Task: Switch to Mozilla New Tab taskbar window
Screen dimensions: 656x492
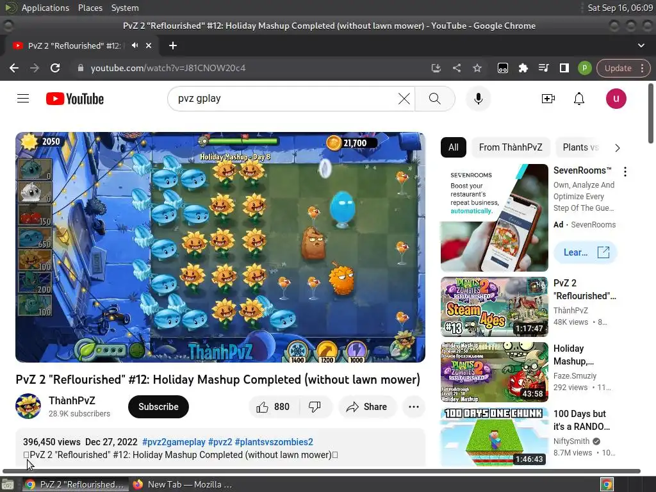Action: tap(182, 484)
